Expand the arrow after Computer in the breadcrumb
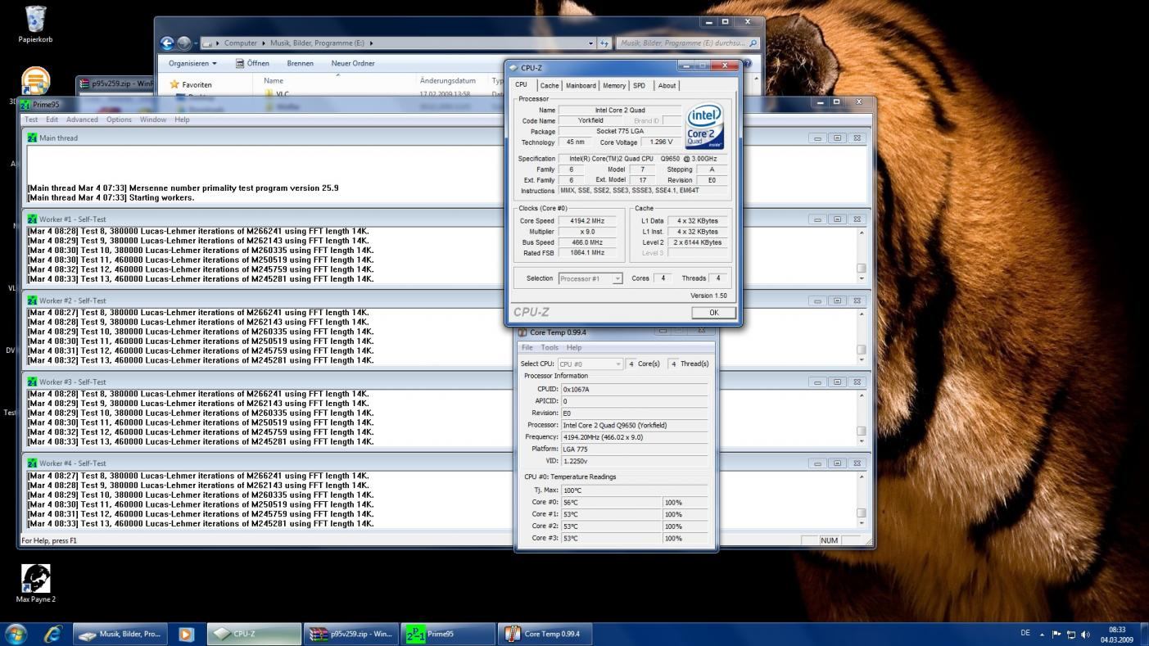 pyautogui.click(x=264, y=43)
